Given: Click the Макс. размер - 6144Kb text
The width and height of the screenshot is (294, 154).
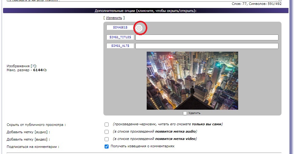Looking at the screenshot, I should pyautogui.click(x=27, y=70).
